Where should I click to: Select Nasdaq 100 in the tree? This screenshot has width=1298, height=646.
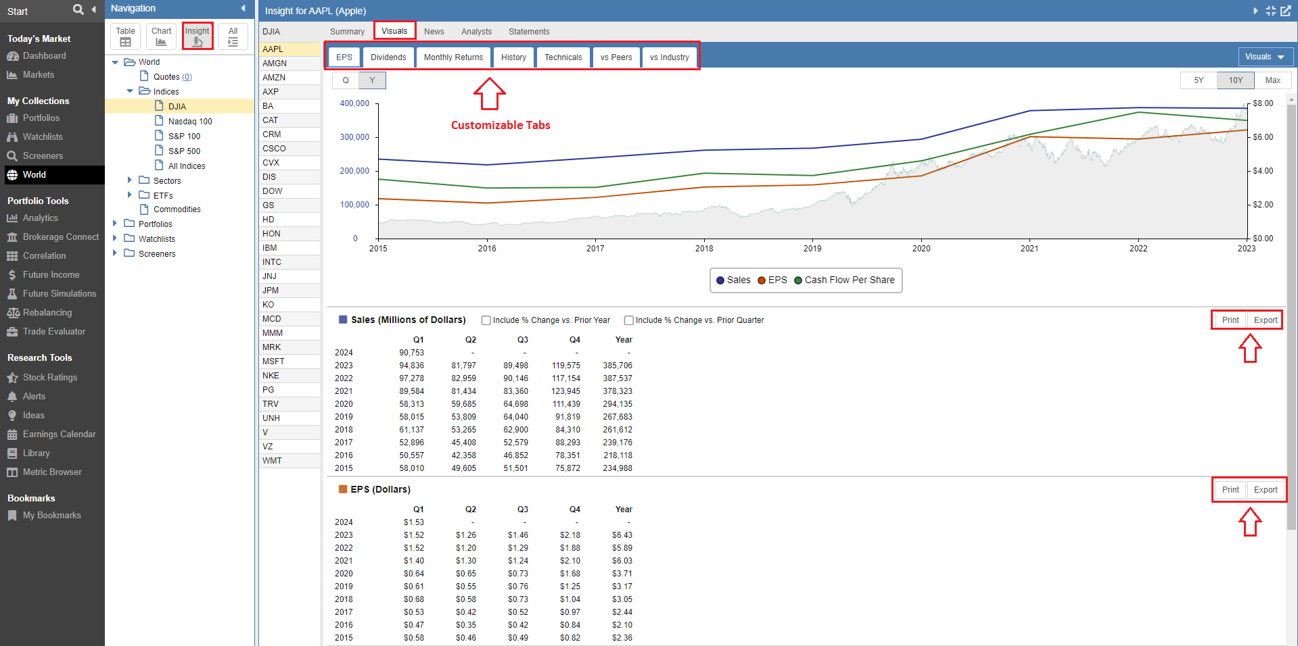click(190, 122)
